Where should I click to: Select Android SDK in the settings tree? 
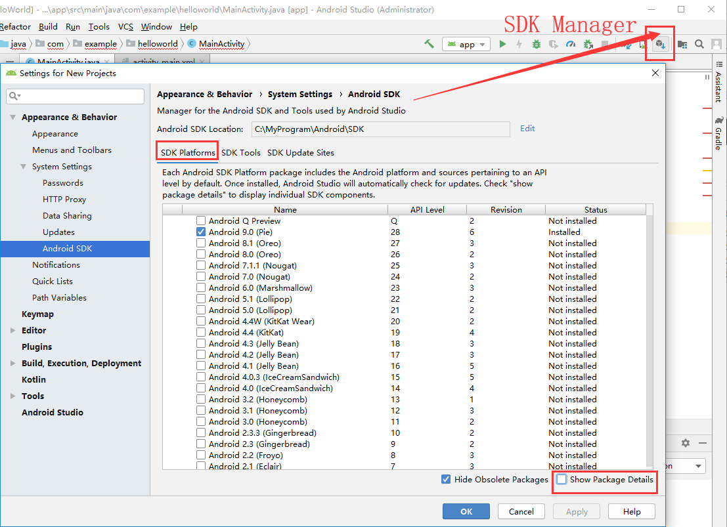click(75, 249)
